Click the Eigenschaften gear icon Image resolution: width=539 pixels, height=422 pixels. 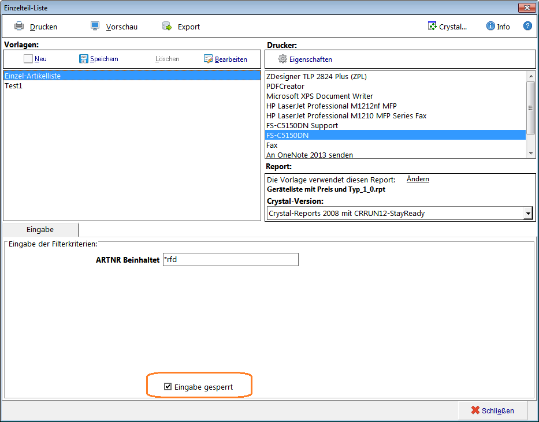tap(282, 59)
